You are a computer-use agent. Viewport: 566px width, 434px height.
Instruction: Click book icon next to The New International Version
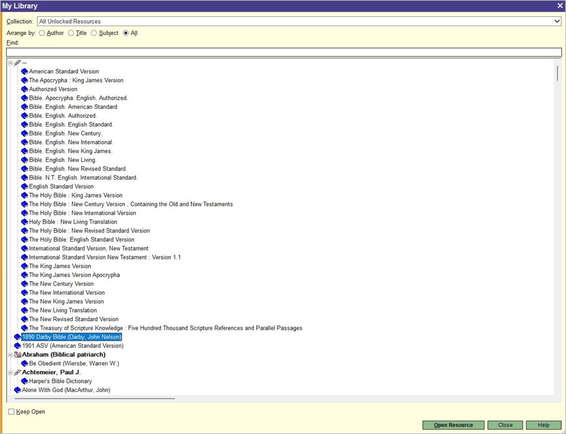pos(24,293)
